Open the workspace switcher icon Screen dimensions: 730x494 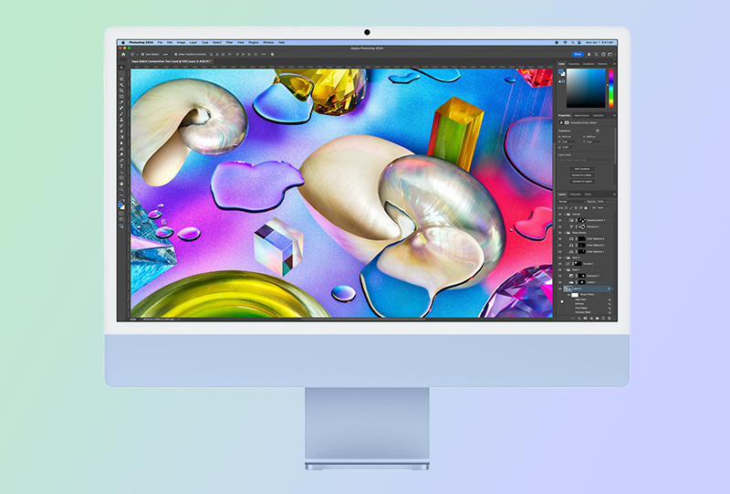(x=610, y=54)
